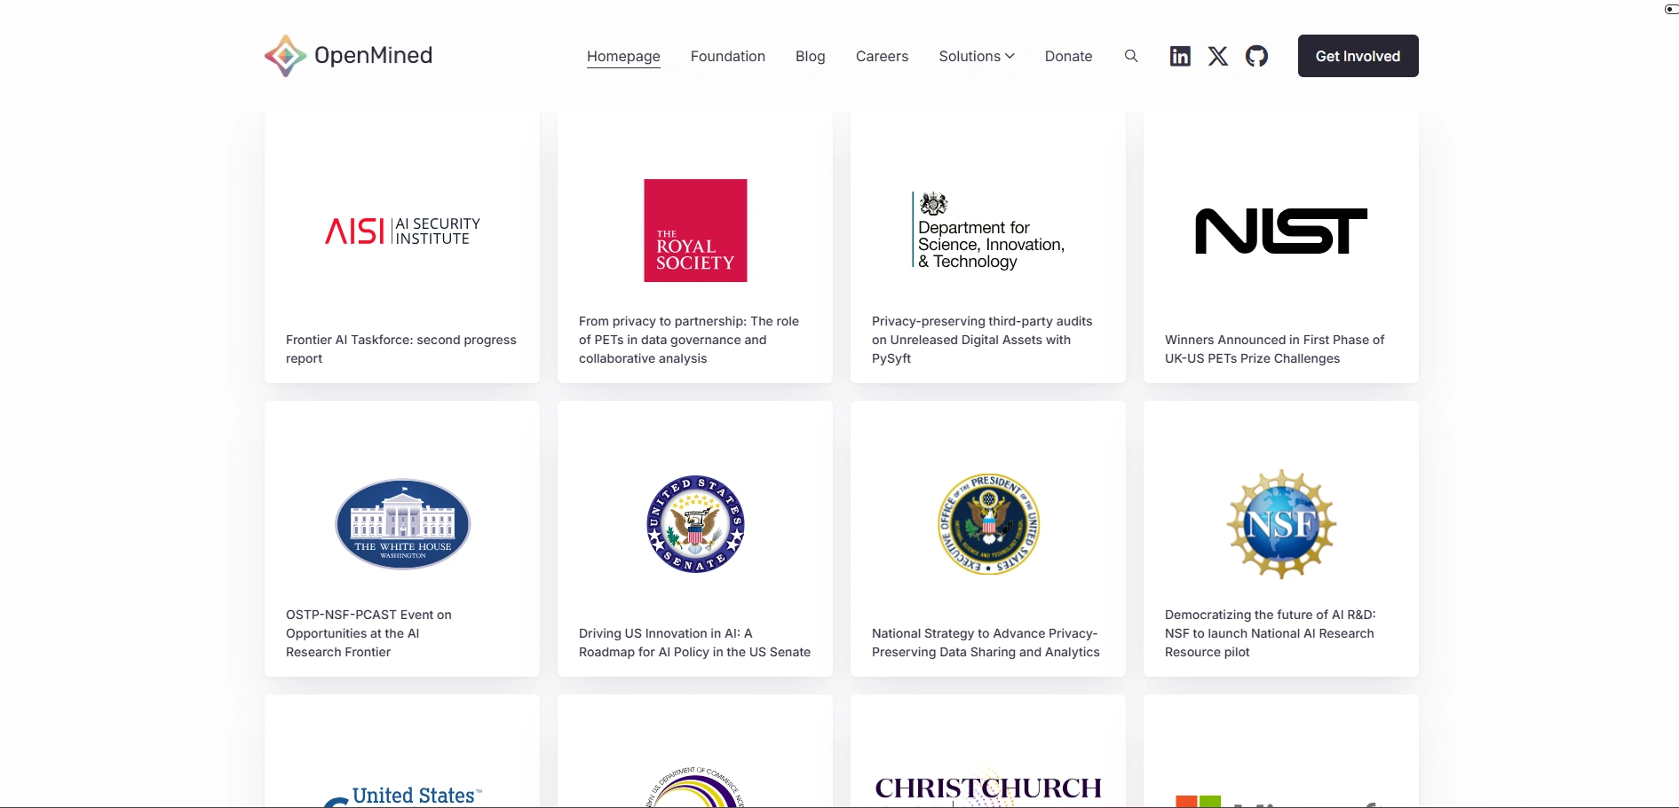Click the United States Senate seal

[x=695, y=524]
